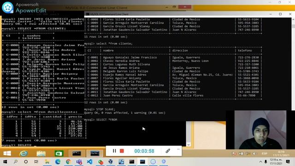Screen dimensions: 295x166
Task: Open the recorder annotation pen tool
Action: click(168, 151)
